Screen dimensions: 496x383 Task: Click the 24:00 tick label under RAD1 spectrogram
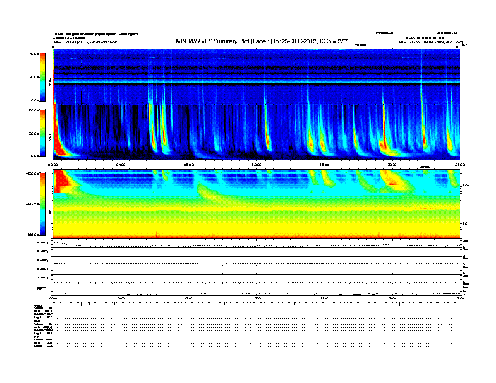click(460, 165)
